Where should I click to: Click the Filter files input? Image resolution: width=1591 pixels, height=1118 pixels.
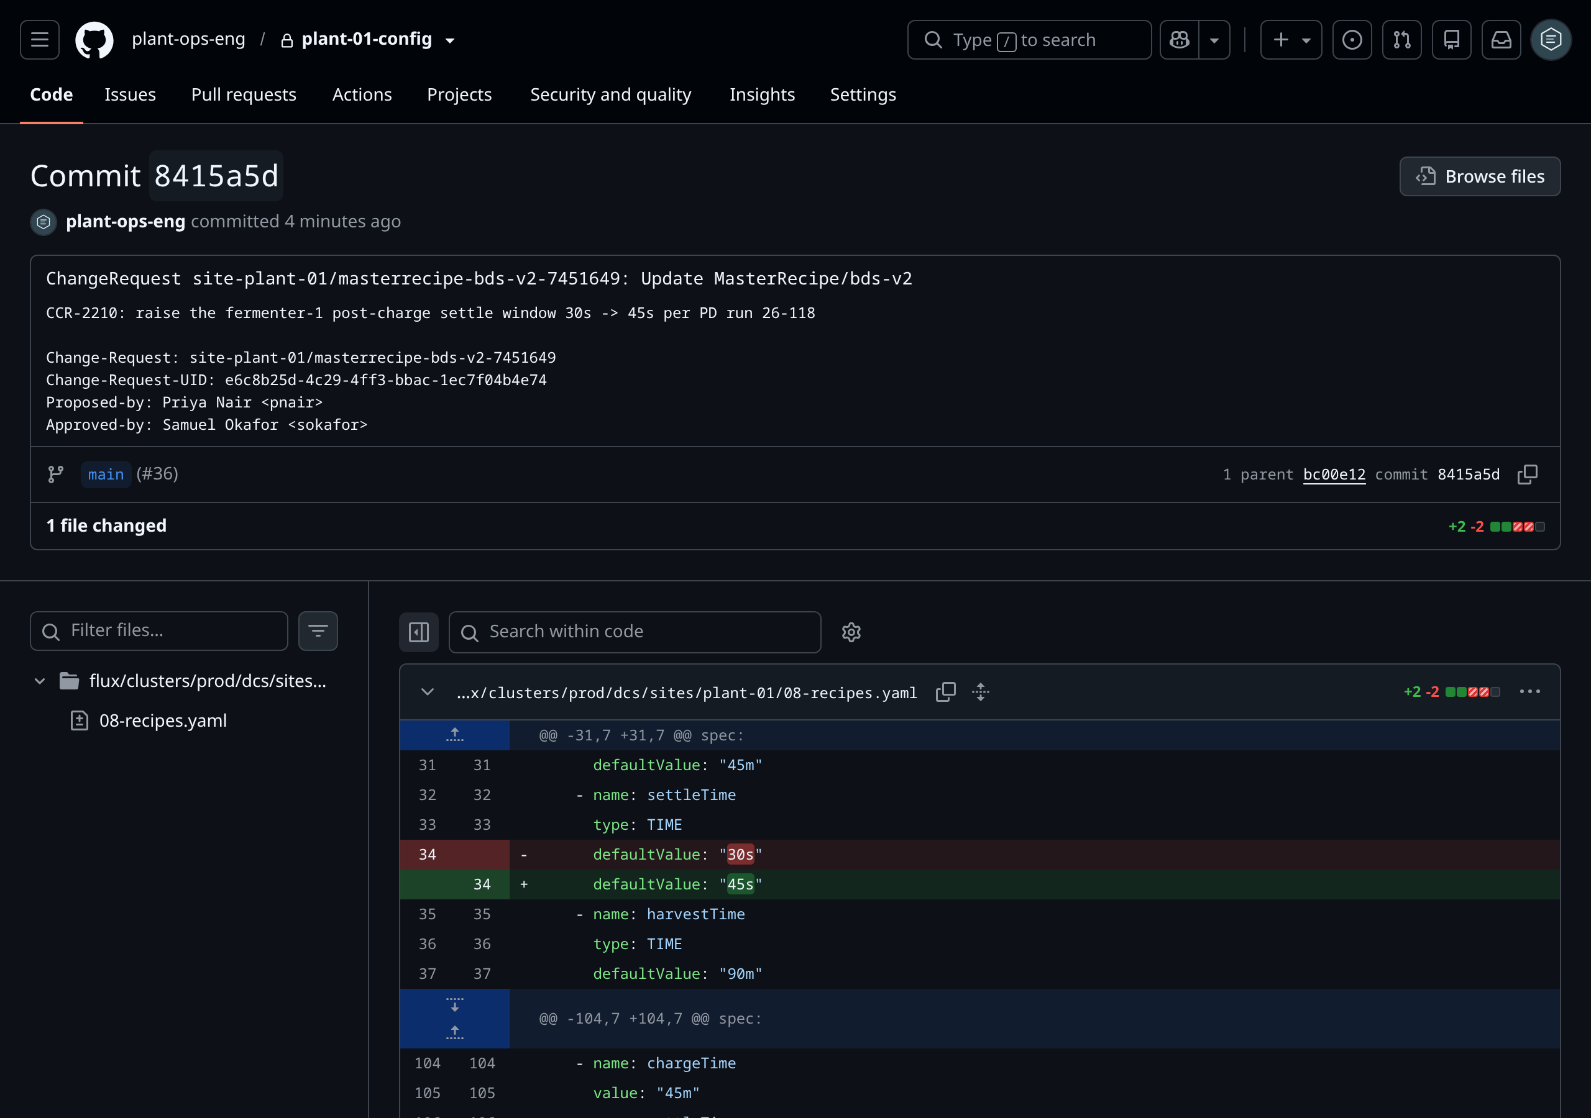[158, 631]
